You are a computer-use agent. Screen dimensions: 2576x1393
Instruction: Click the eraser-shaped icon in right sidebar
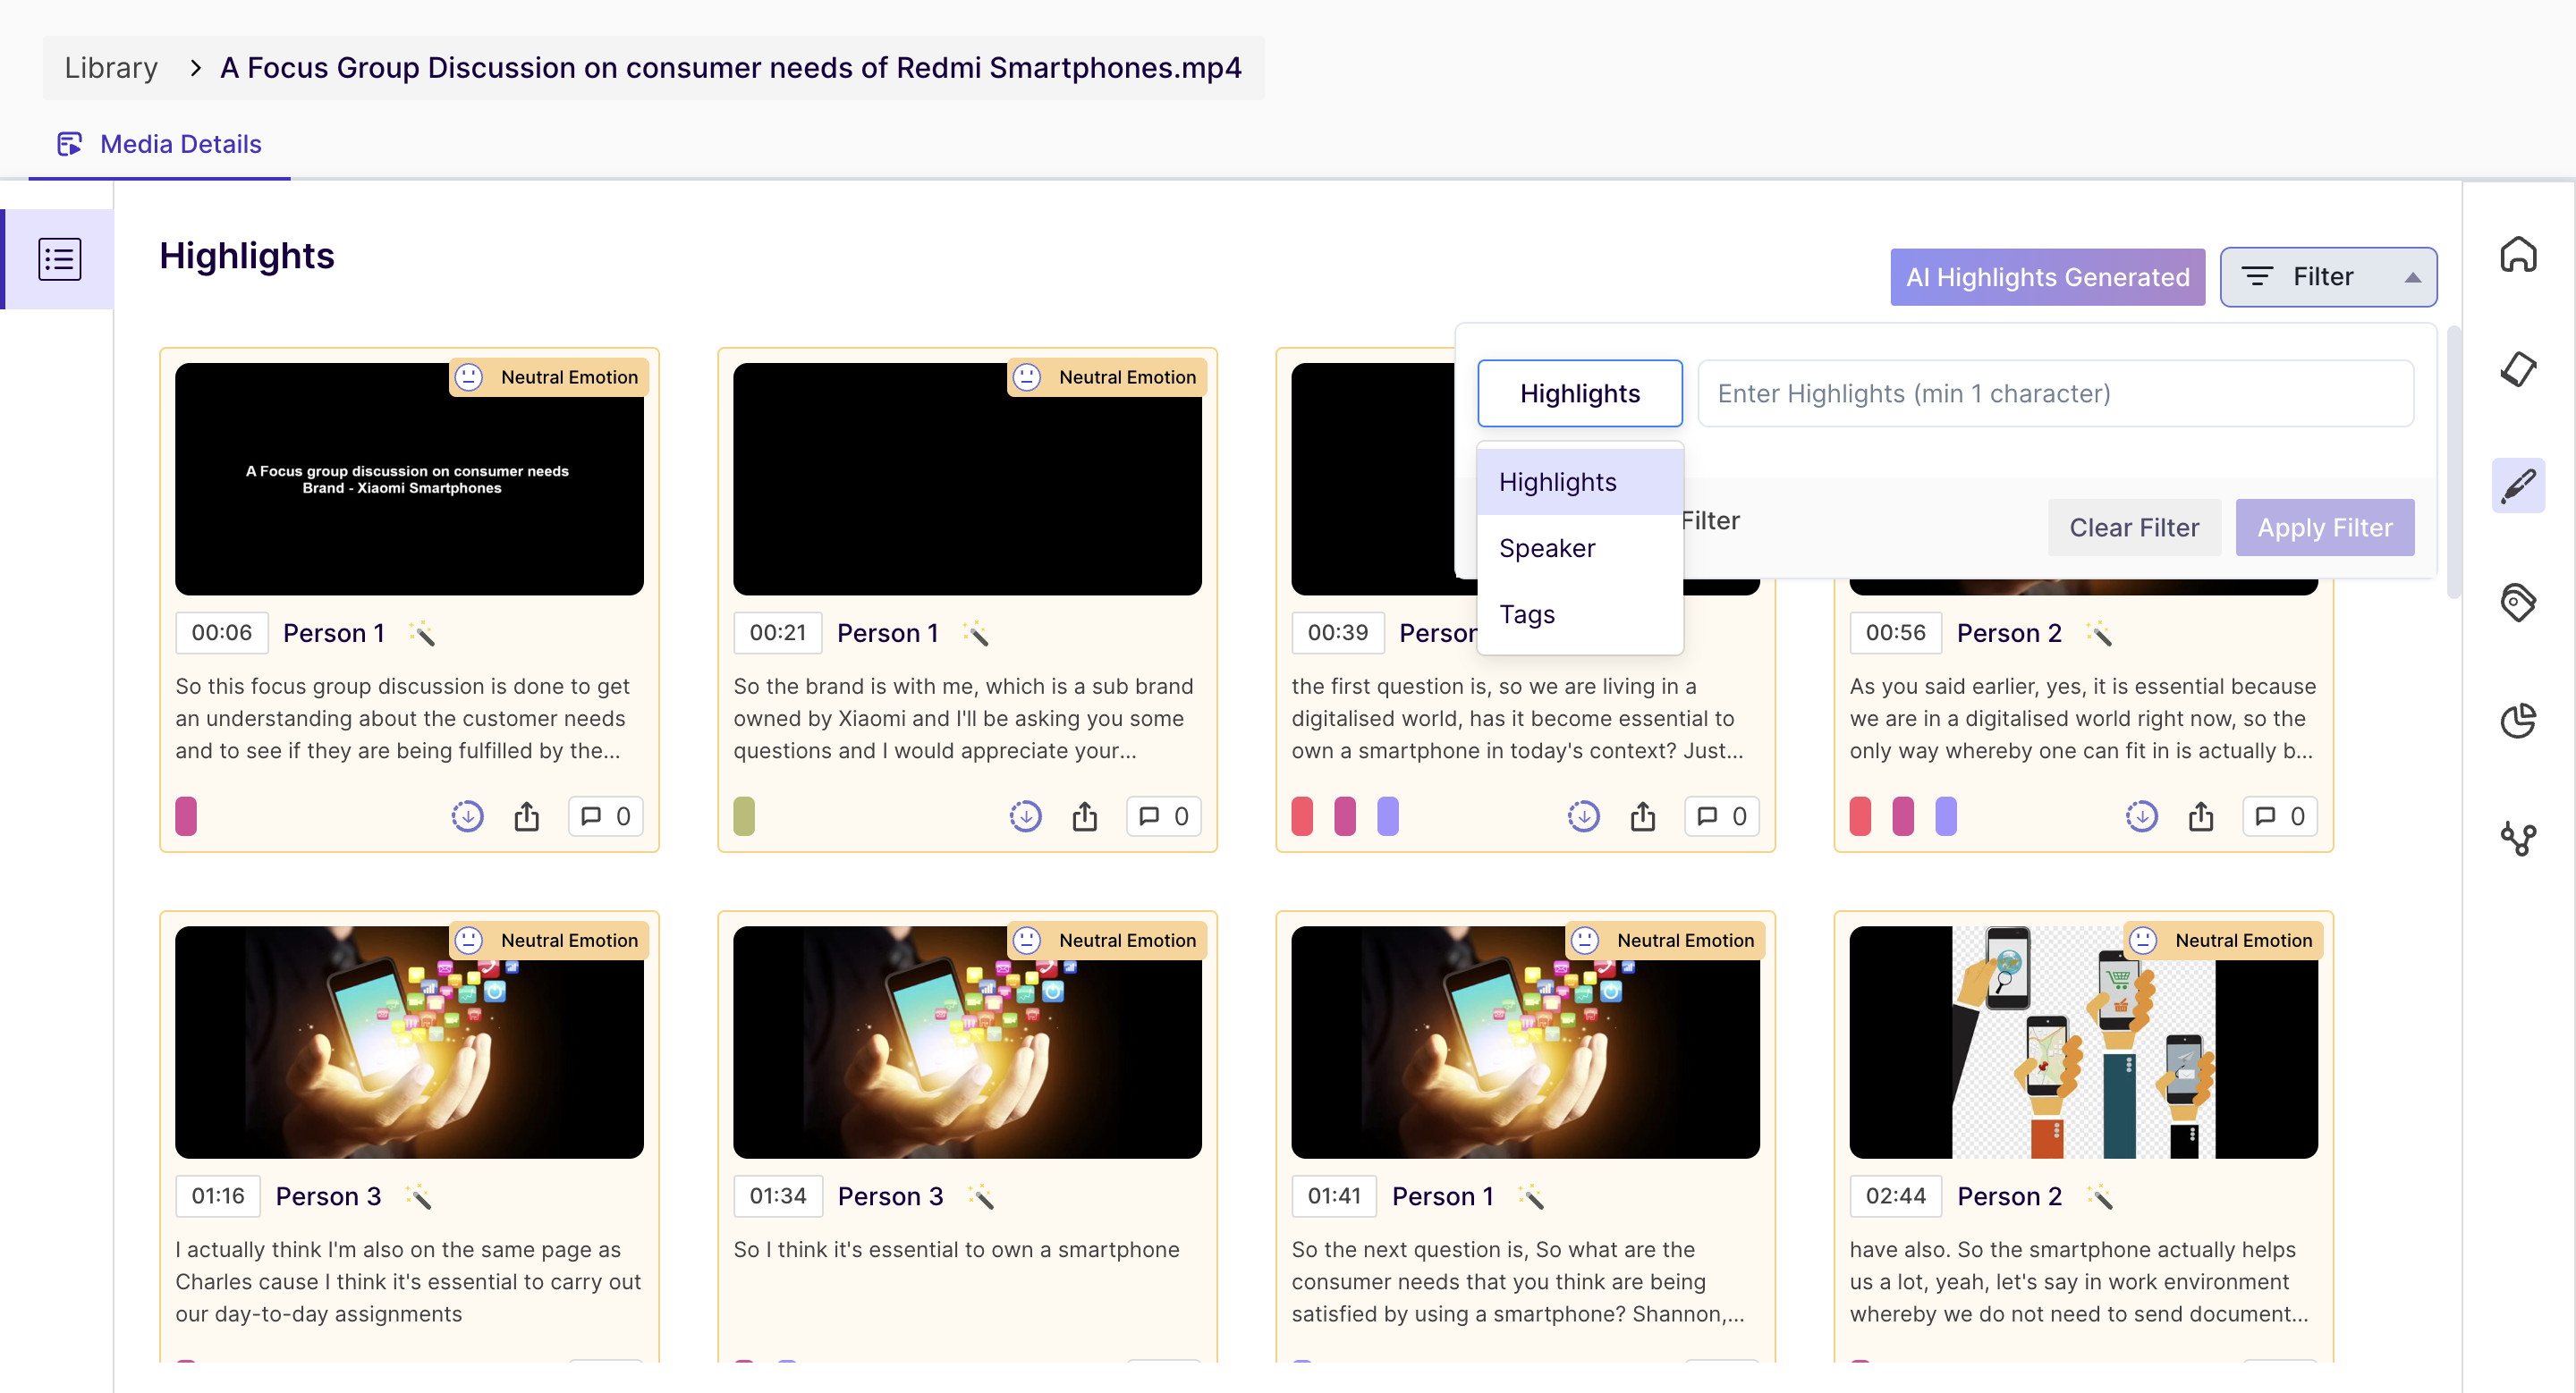[x=2518, y=368]
